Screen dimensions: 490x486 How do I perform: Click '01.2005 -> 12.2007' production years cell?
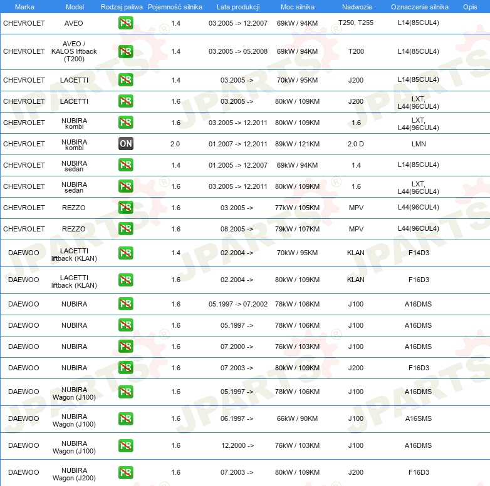[238, 165]
